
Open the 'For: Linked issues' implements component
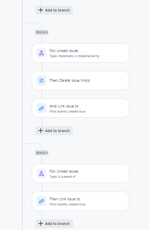[80, 53]
